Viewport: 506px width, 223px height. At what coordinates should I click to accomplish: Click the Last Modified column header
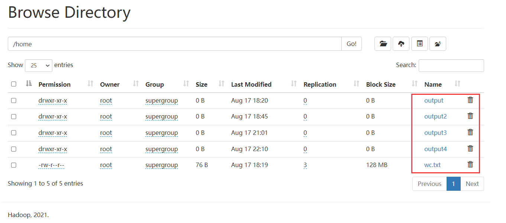tap(251, 84)
